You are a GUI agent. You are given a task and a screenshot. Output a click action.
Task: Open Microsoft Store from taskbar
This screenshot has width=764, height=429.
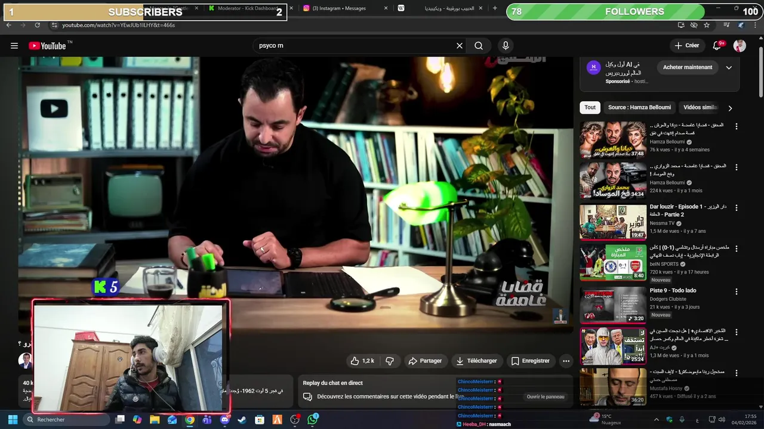click(260, 419)
